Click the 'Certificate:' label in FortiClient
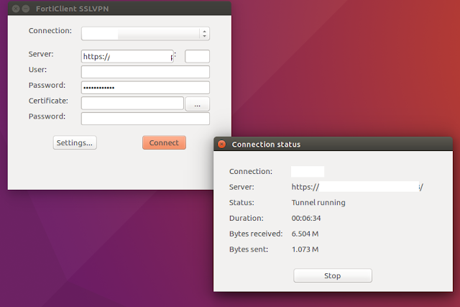 point(48,101)
